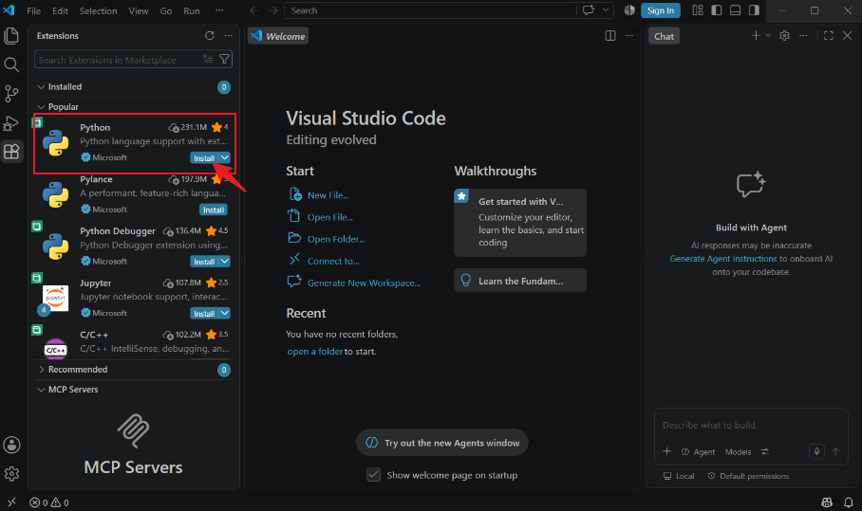
Task: Open the Accounts icon in activity bar
Action: click(11, 445)
